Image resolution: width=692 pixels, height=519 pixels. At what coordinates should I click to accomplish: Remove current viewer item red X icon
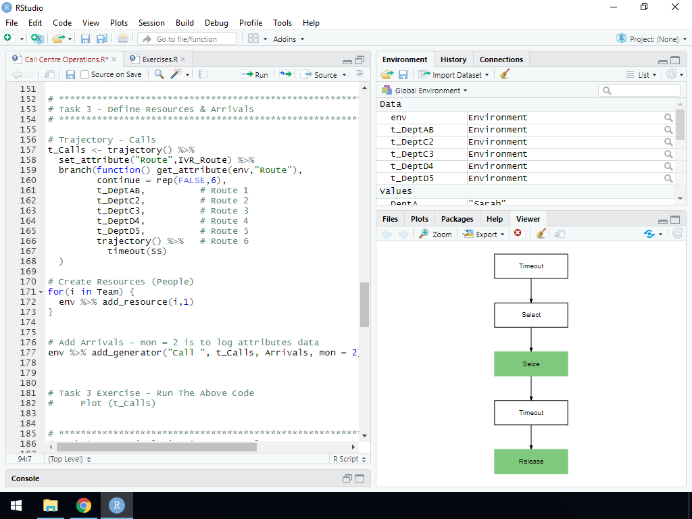518,234
